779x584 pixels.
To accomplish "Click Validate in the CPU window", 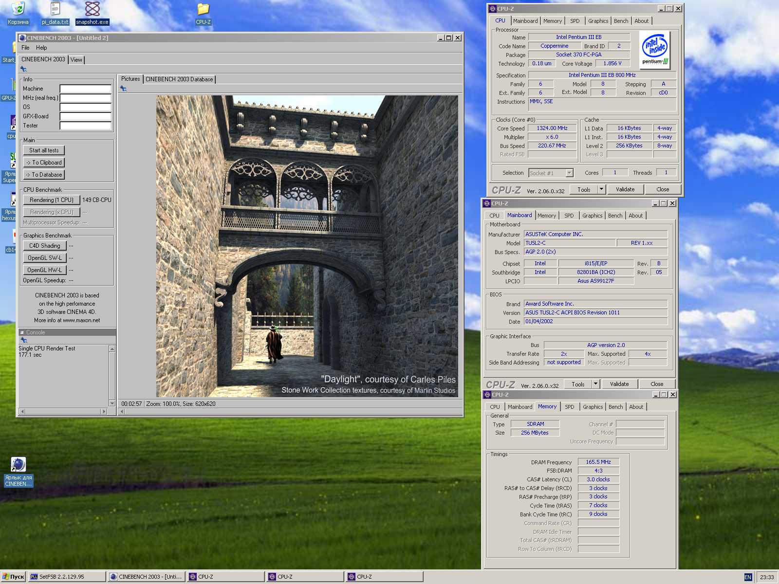I will 625,189.
